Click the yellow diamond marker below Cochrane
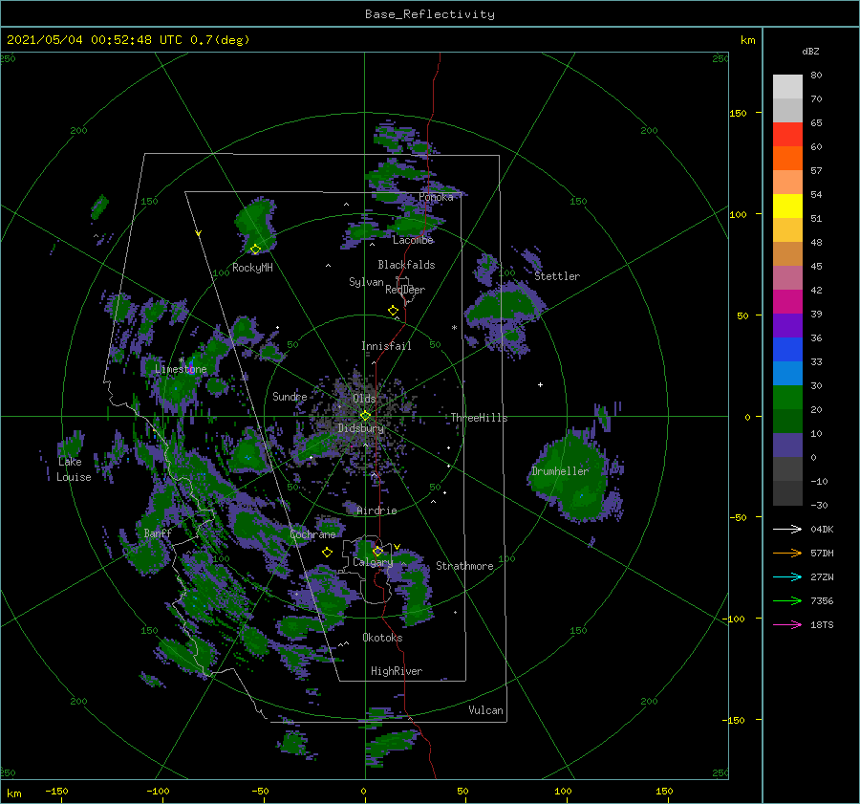Screen dimensions: 860x804 click(x=327, y=553)
